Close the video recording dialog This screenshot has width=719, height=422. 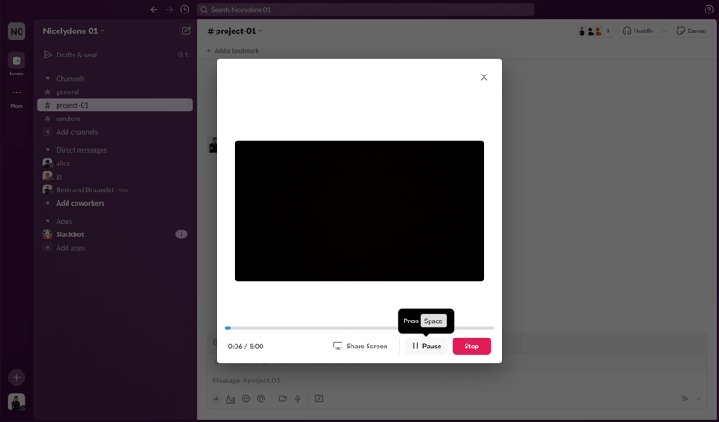(484, 77)
